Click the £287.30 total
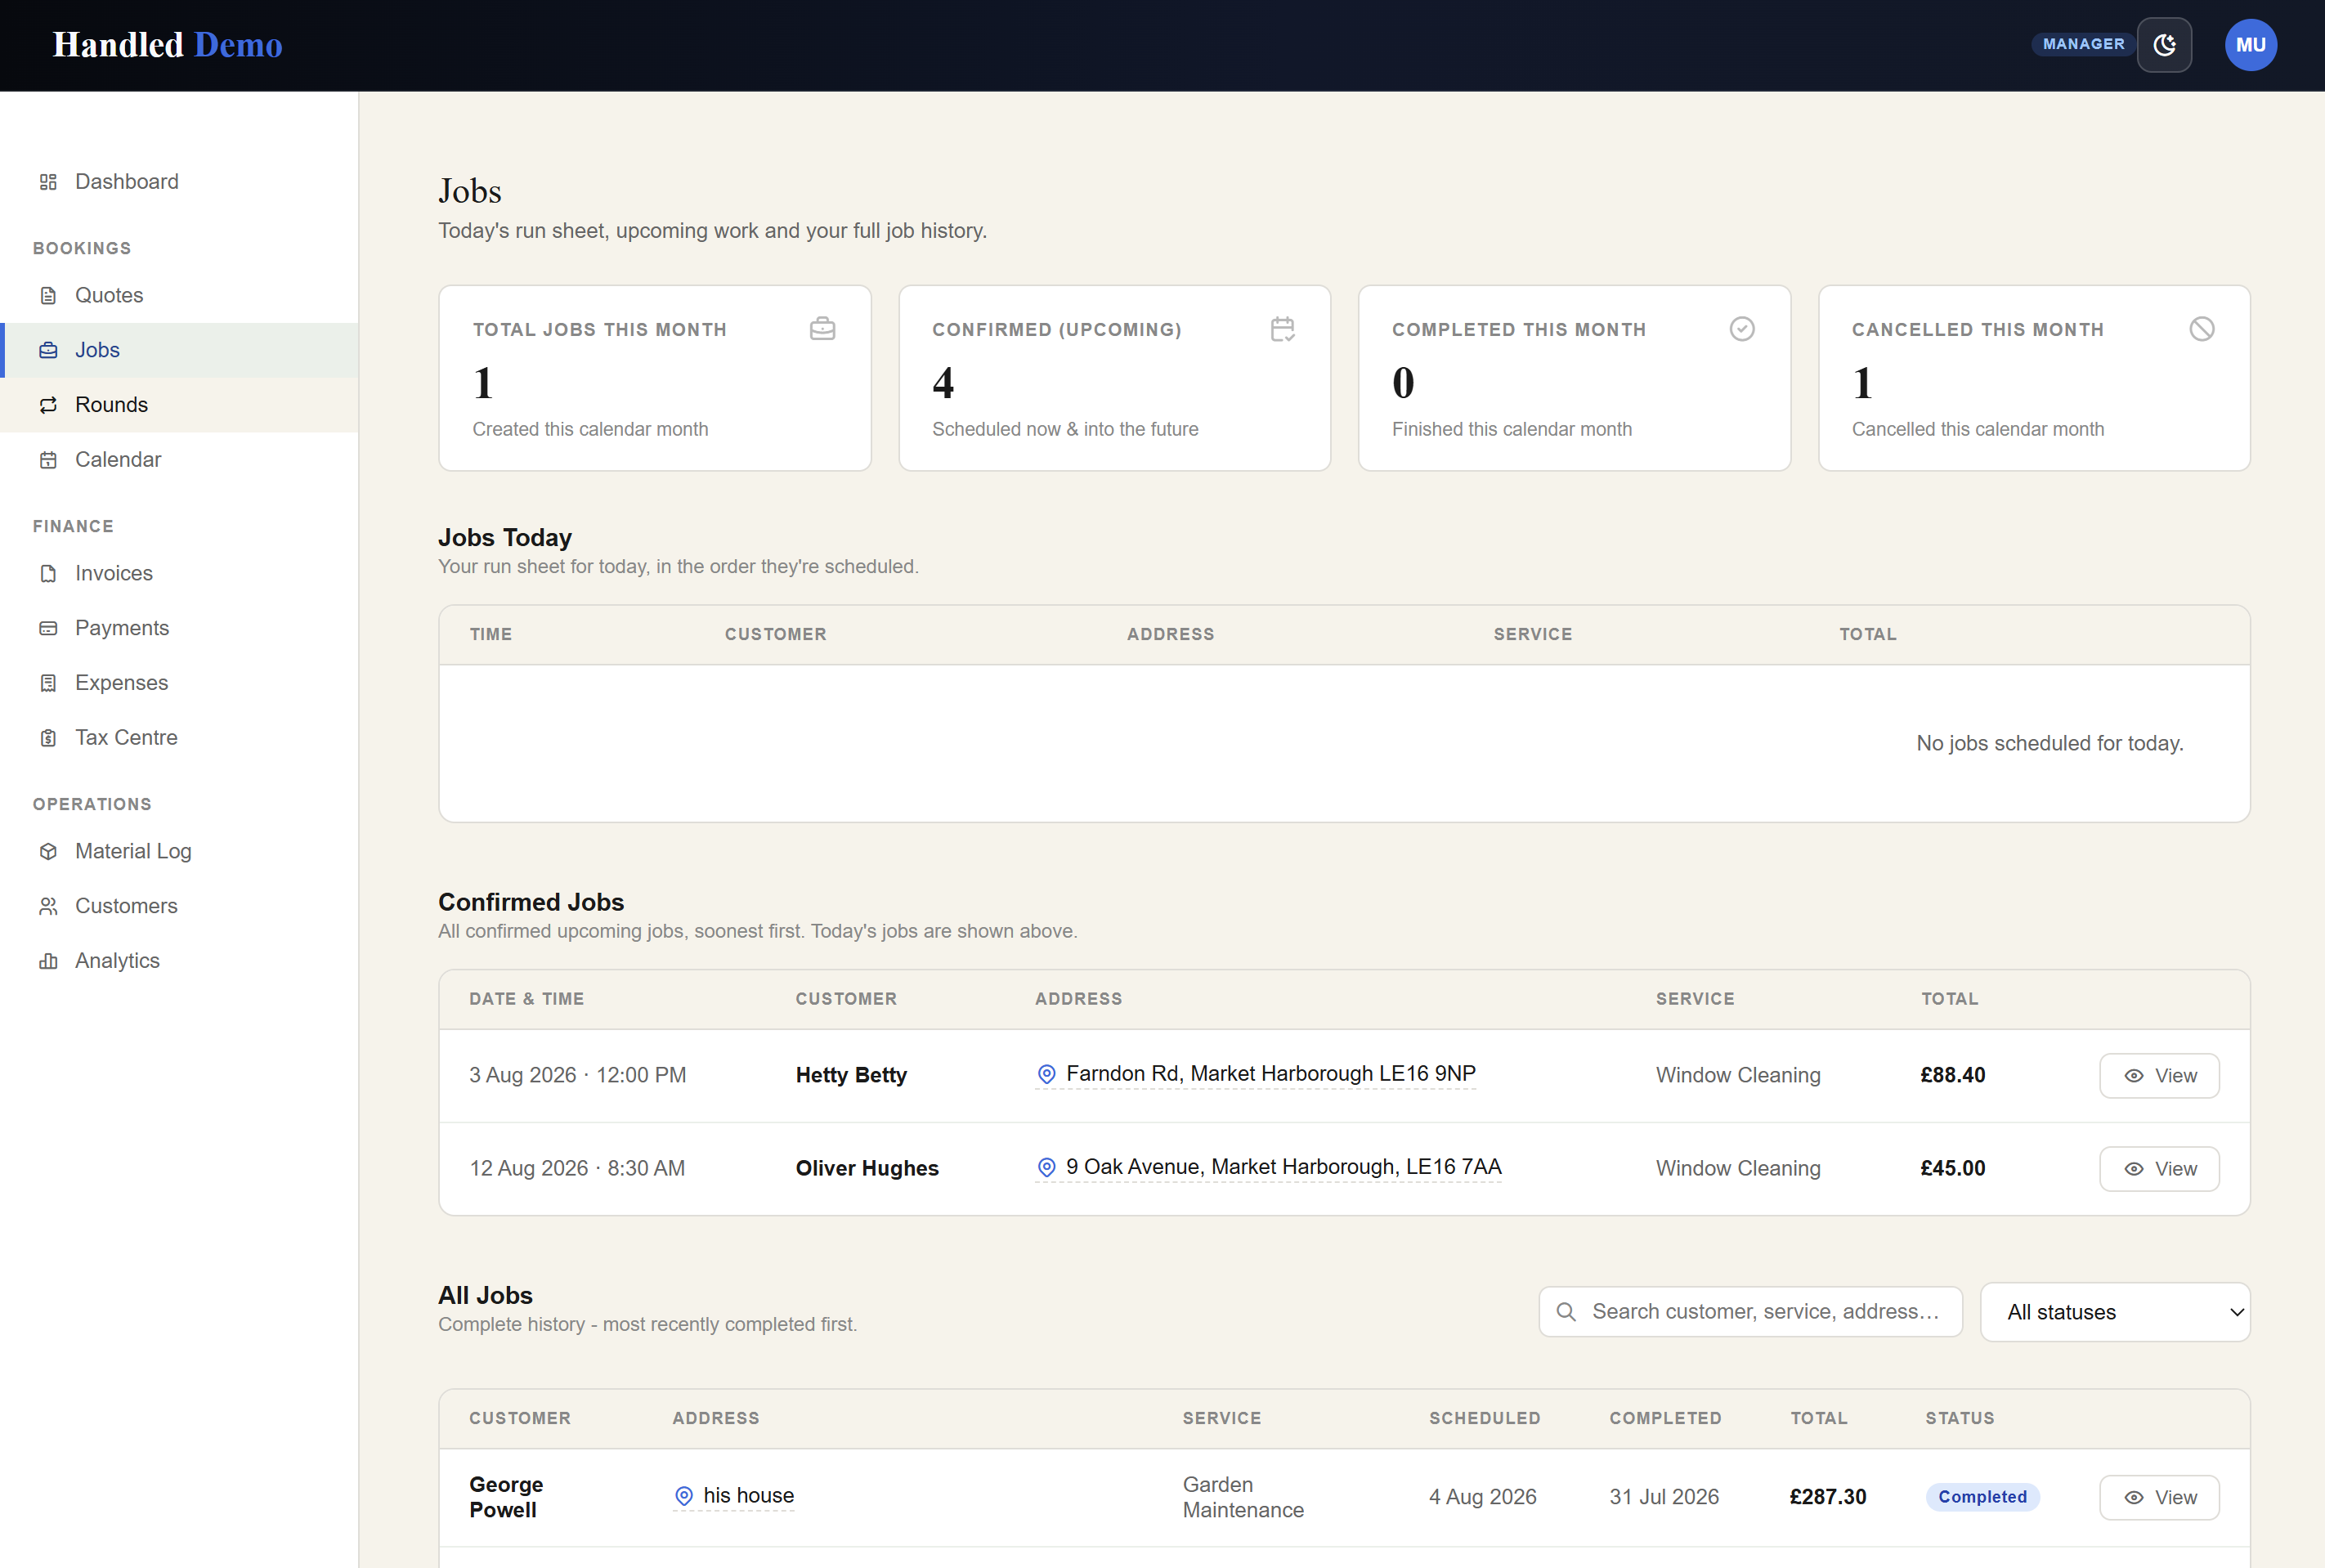 [x=1828, y=1497]
